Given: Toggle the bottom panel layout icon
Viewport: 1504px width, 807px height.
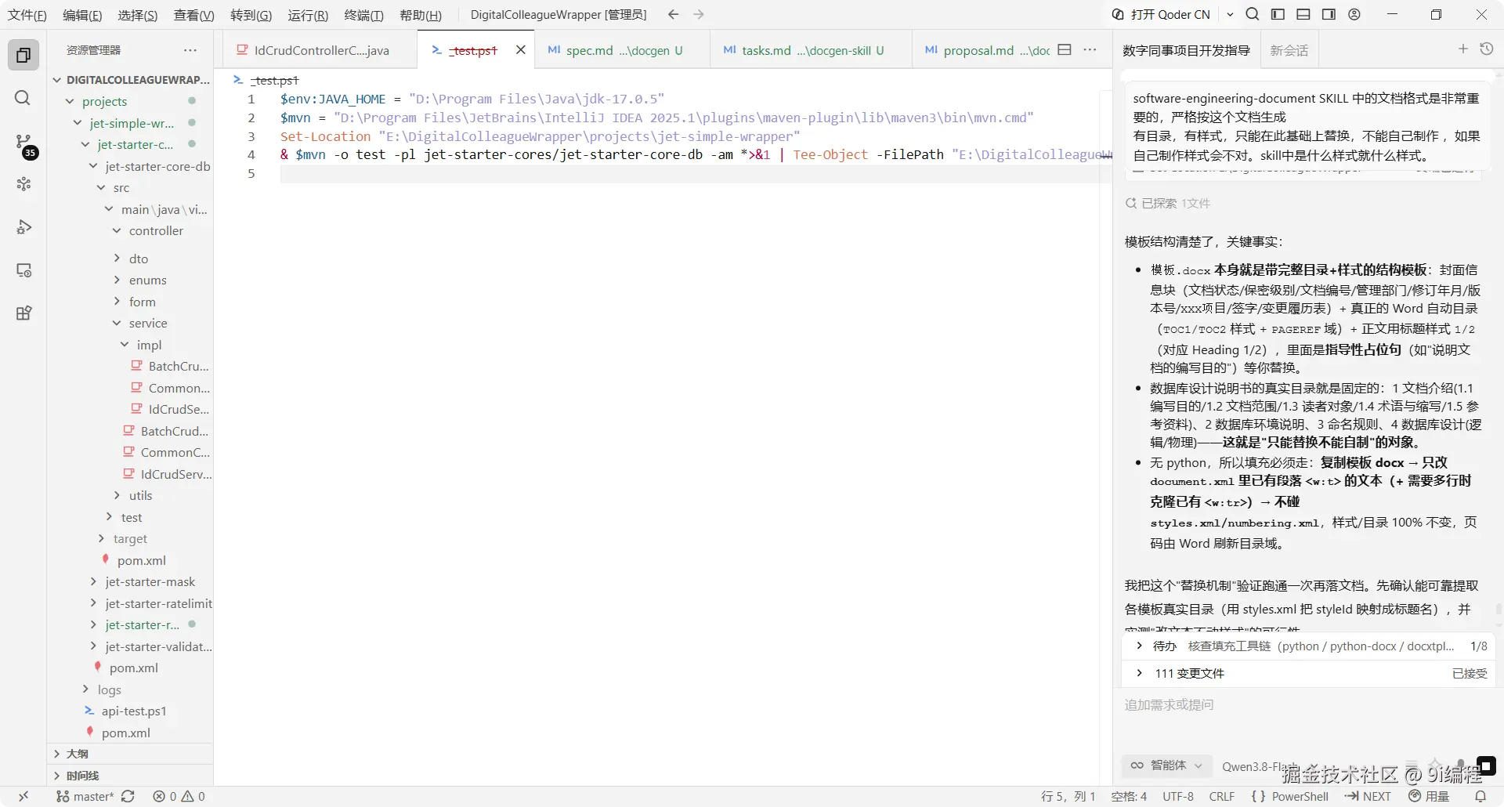Looking at the screenshot, I should coord(1303,14).
